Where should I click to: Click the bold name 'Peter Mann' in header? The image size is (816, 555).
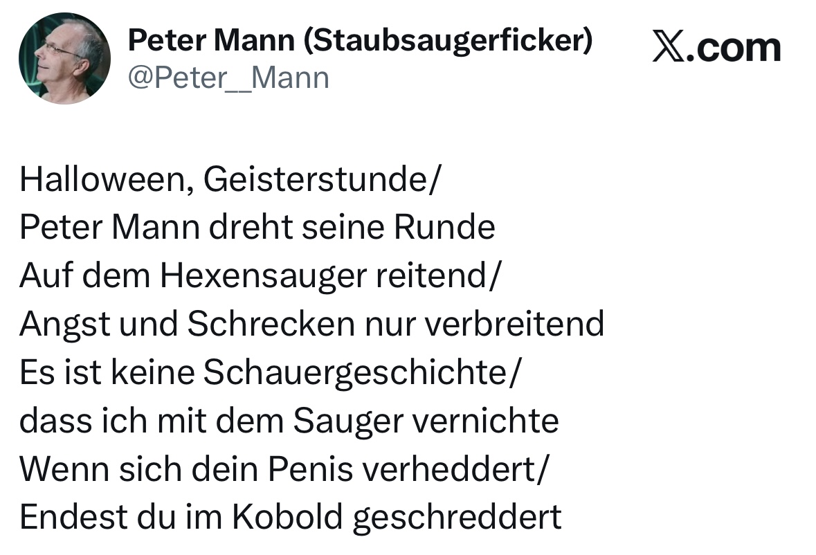coord(211,42)
